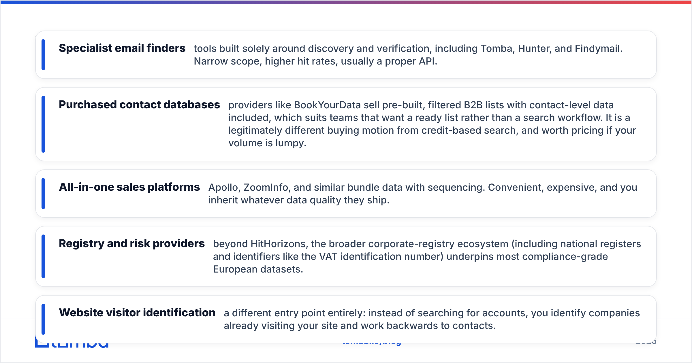Click the blue accent bar beside Registry and risk providers
The height and width of the screenshot is (363, 692).
coord(43,256)
